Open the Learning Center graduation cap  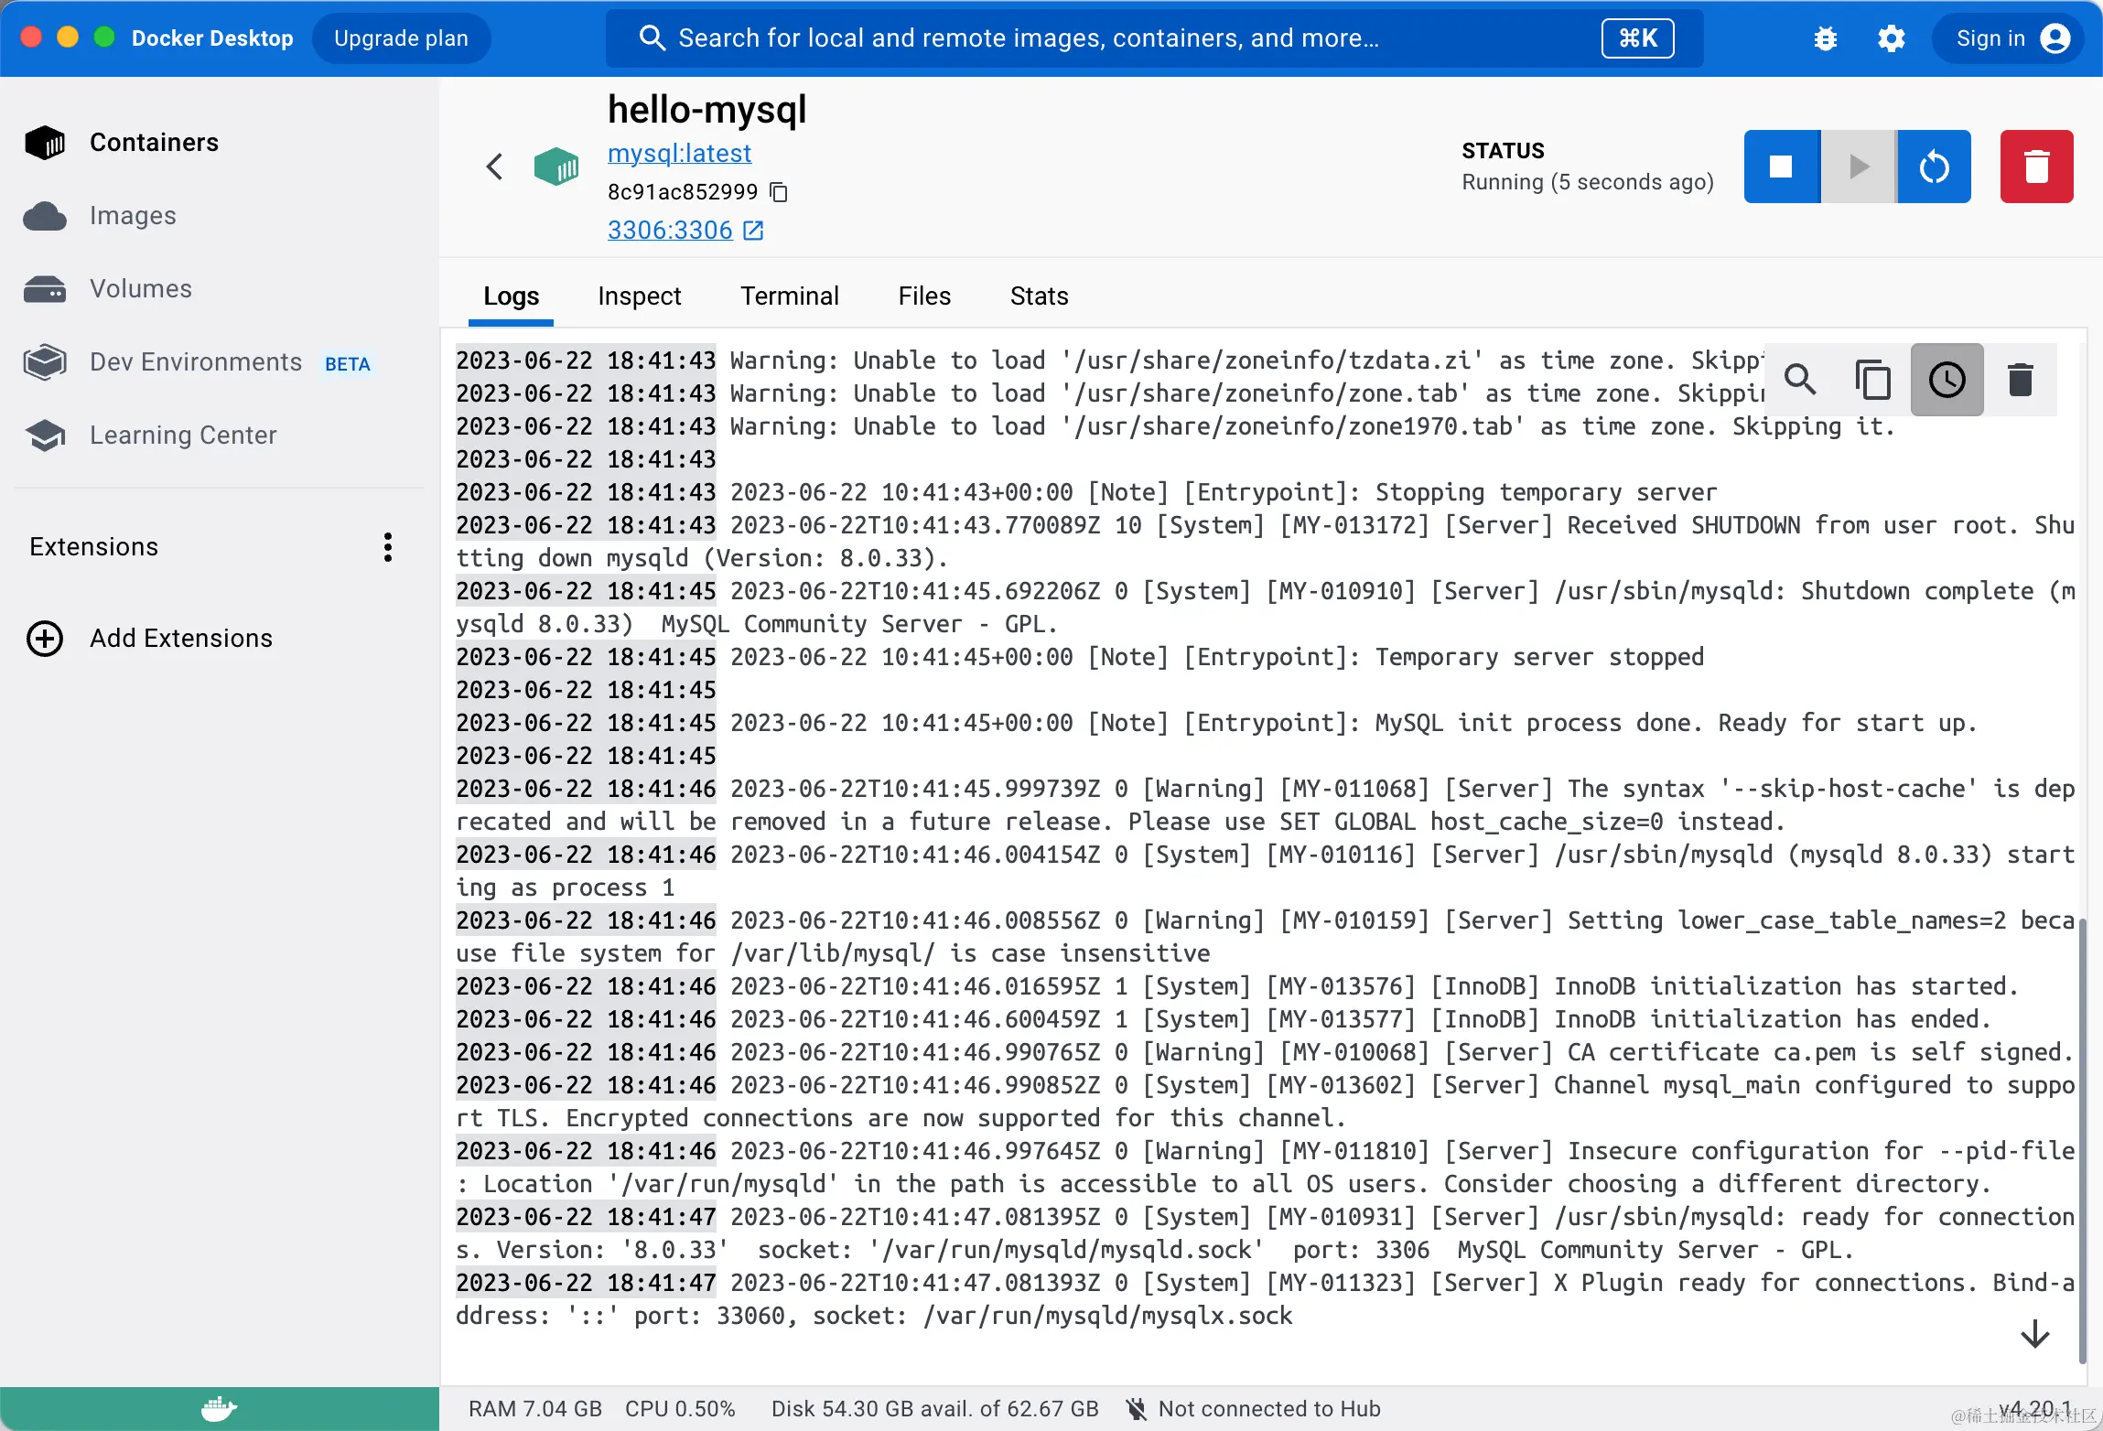click(x=45, y=436)
